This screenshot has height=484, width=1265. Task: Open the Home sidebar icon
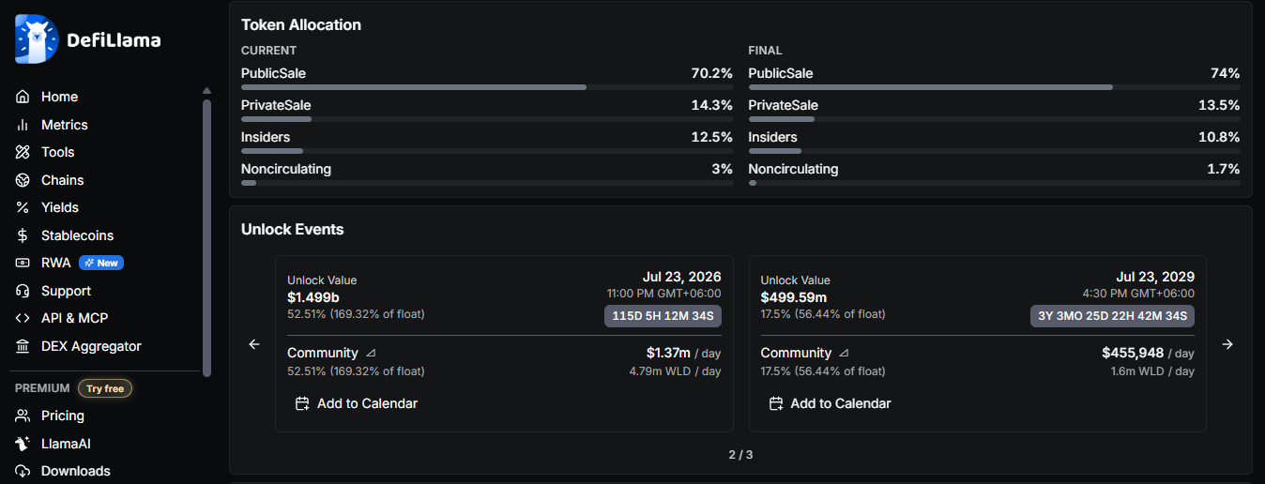coord(23,97)
